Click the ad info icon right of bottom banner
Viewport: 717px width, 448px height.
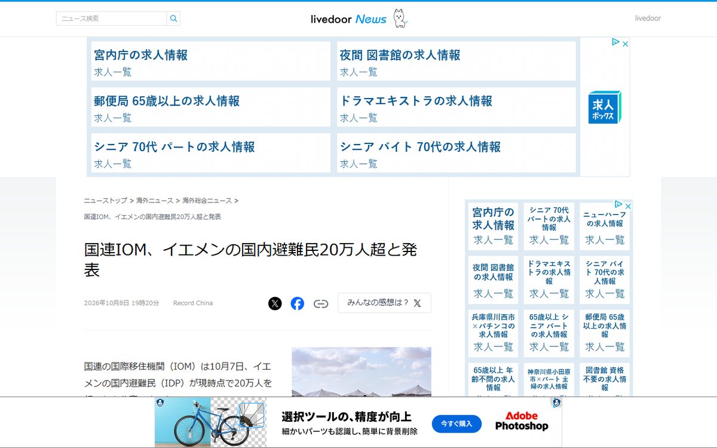pos(556,403)
